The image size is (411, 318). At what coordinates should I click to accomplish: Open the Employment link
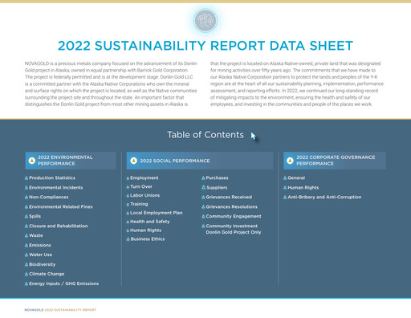[144, 177]
